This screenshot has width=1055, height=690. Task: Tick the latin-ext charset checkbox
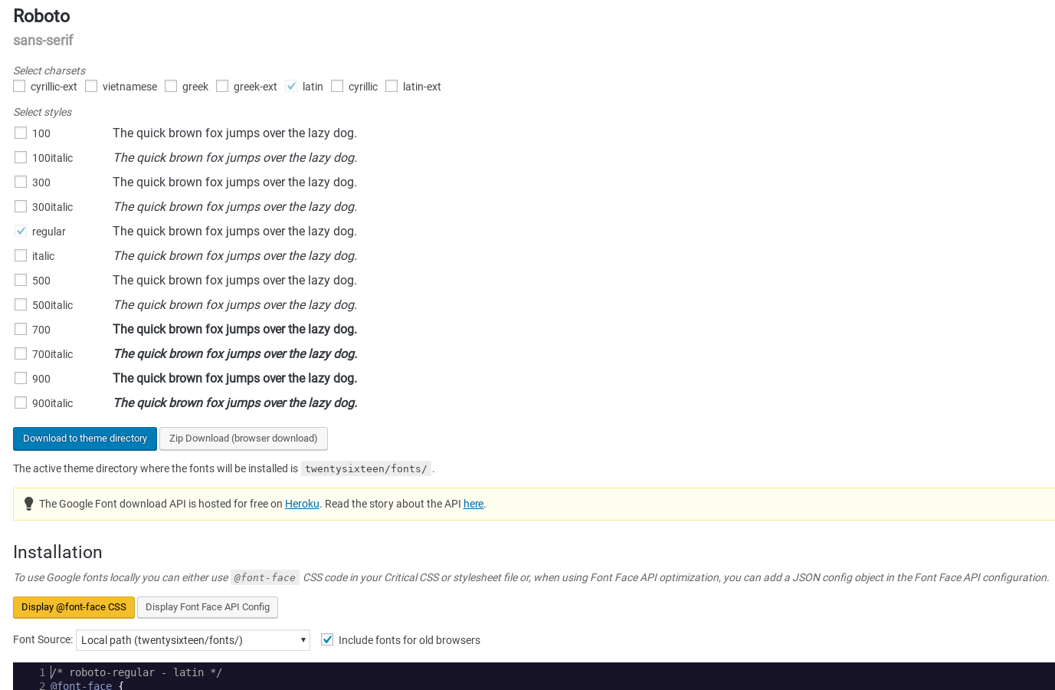(x=392, y=86)
